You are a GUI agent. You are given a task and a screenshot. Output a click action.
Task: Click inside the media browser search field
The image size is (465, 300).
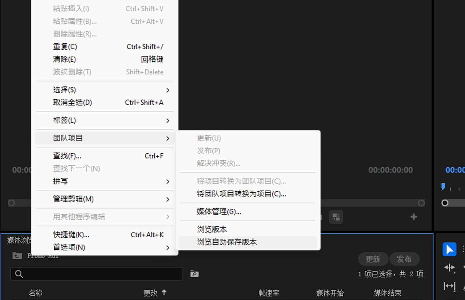(x=97, y=274)
